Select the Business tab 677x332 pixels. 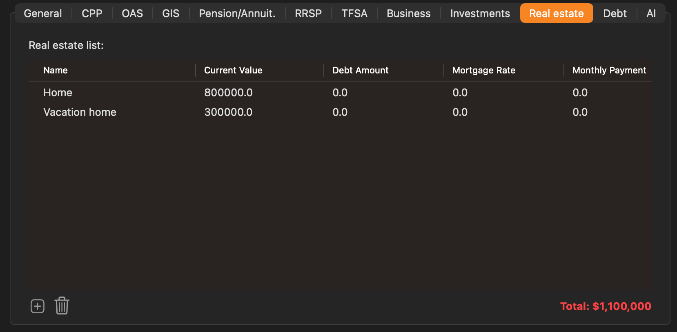click(x=409, y=13)
